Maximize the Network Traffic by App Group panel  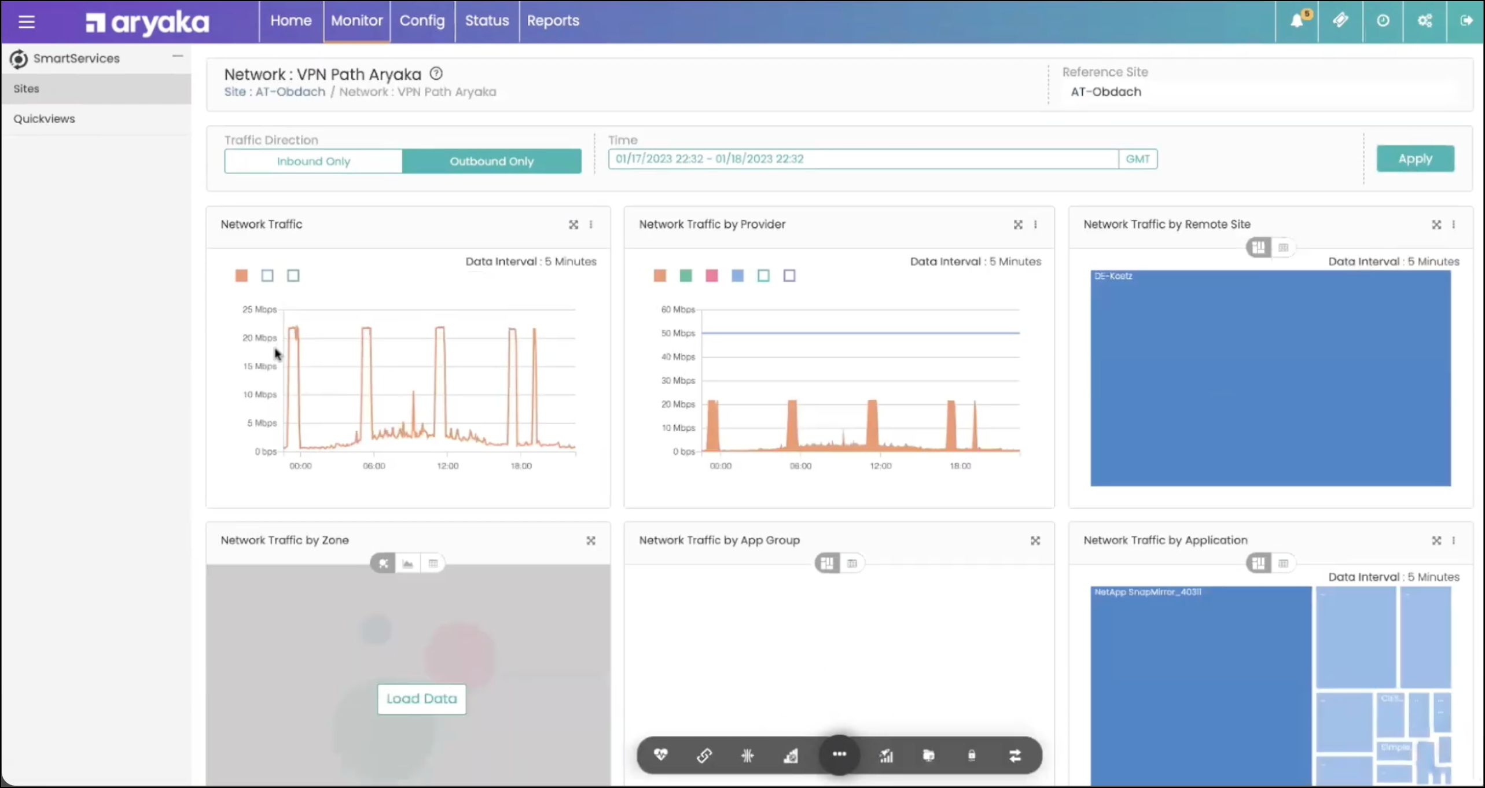pyautogui.click(x=1035, y=540)
